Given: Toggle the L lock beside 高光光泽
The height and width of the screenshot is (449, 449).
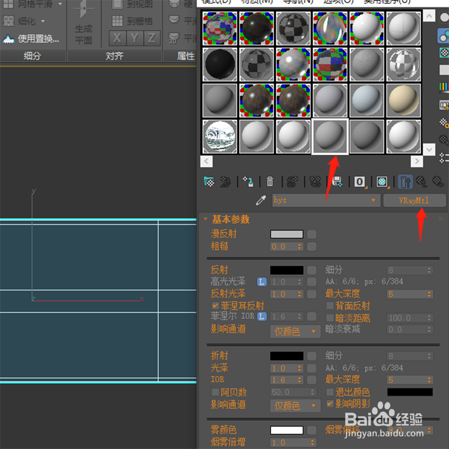Looking at the screenshot, I should tap(262, 282).
